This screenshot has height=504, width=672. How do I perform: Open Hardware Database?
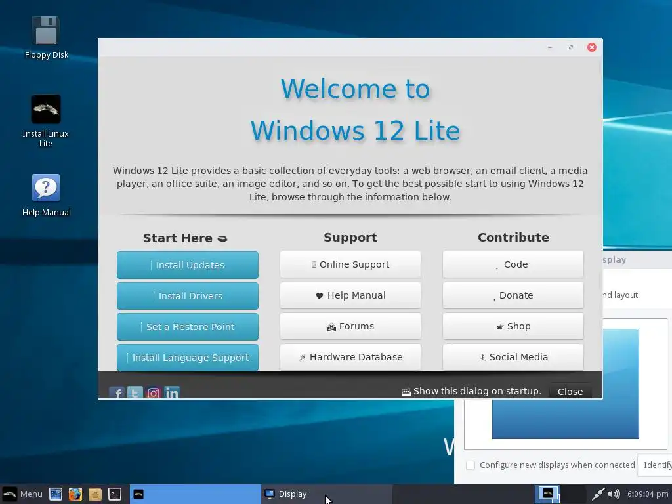[x=350, y=357]
